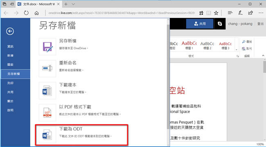Viewport: 266px width, 147px height.
Task: Click the document vertical scrollbar thumb
Action: coord(265,67)
